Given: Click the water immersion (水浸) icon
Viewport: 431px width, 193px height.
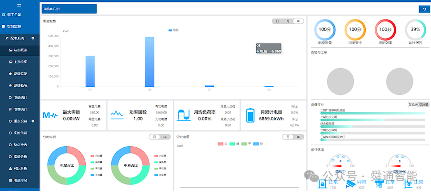Looking at the screenshot, I should pos(408,184).
